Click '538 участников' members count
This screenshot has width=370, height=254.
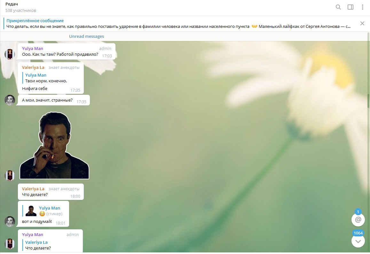point(21,10)
